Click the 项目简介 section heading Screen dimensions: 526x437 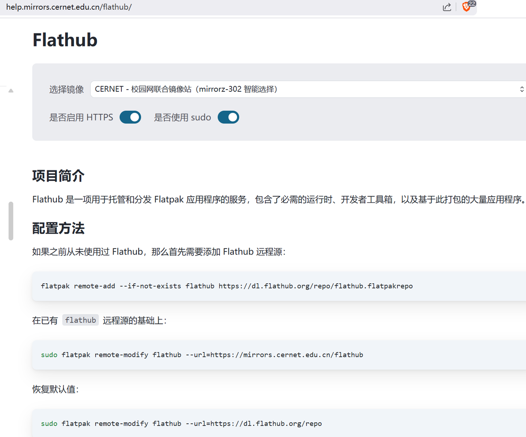pos(58,176)
